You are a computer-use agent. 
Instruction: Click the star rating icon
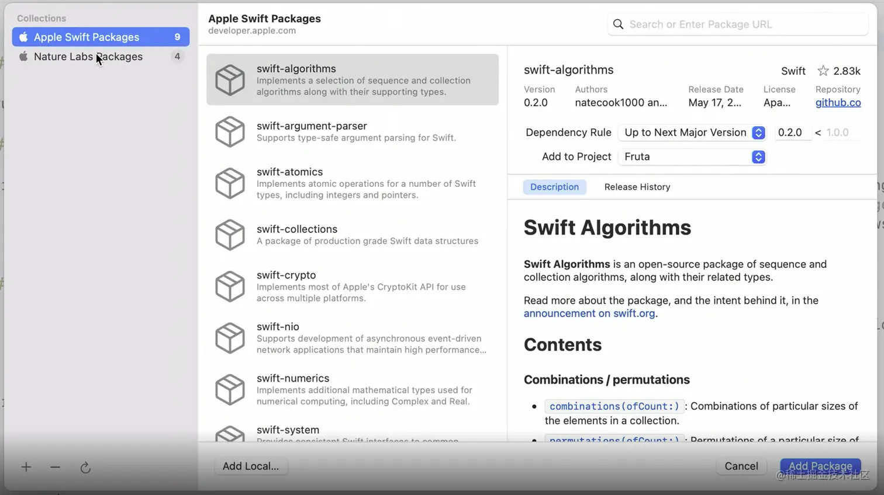pyautogui.click(x=823, y=71)
